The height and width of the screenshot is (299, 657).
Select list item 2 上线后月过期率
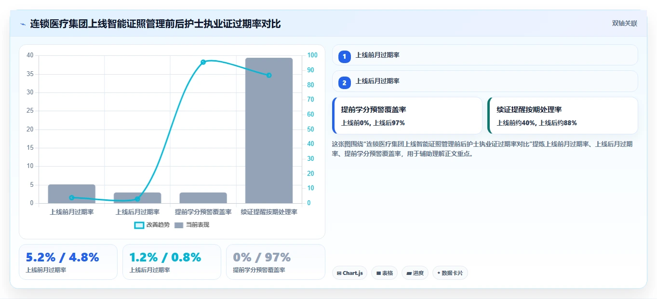click(x=485, y=81)
